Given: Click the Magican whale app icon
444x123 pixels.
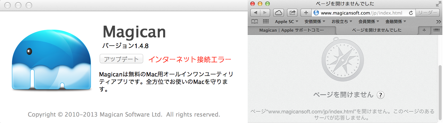Looking at the screenshot, I should pyautogui.click(x=51, y=60).
